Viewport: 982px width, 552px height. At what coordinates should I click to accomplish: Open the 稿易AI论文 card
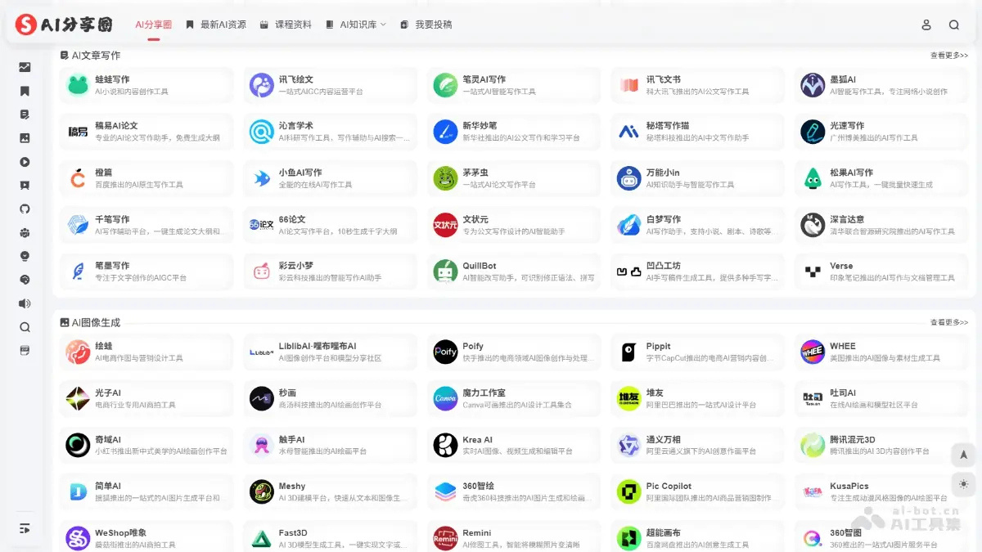point(146,132)
